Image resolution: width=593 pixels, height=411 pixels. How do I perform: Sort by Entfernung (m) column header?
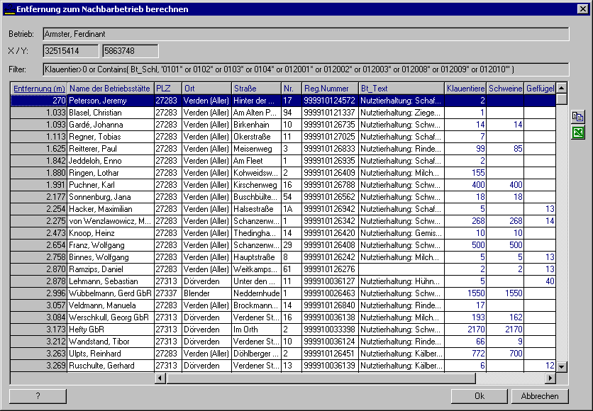pyautogui.click(x=39, y=89)
